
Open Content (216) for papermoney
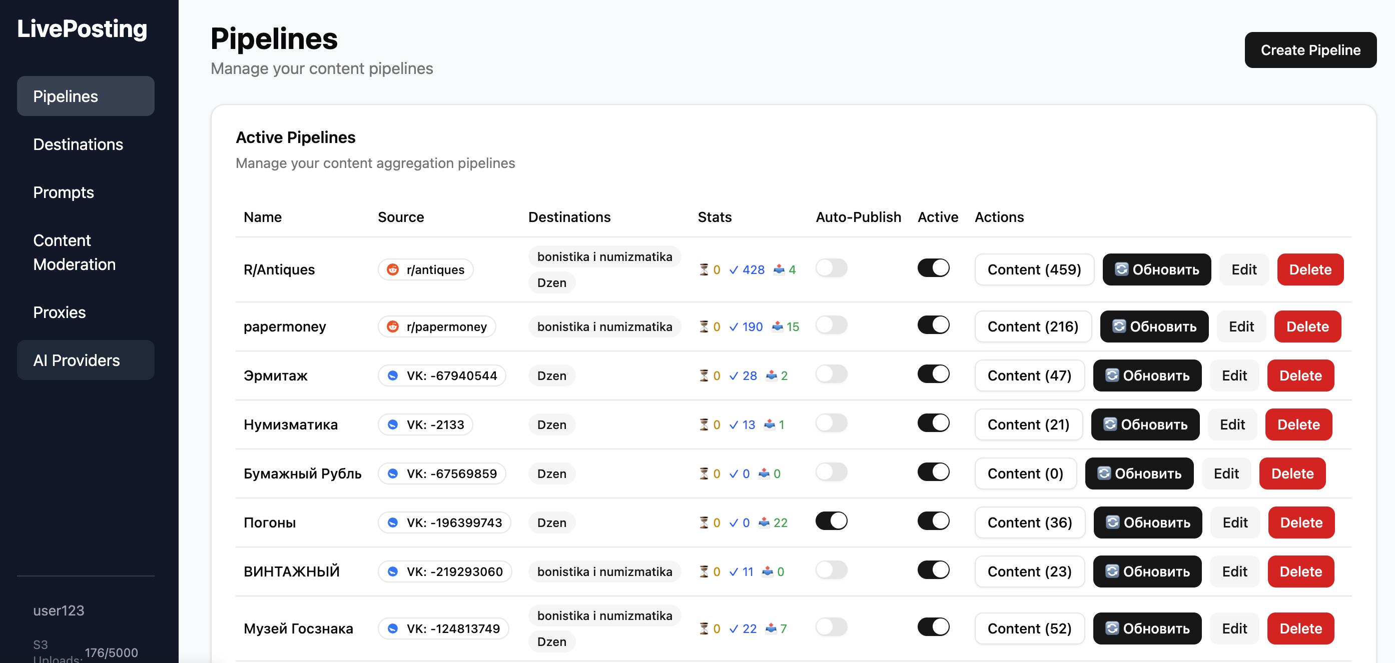point(1032,326)
